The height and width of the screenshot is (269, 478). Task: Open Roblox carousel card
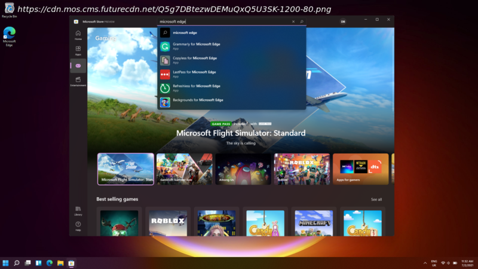pos(302,169)
